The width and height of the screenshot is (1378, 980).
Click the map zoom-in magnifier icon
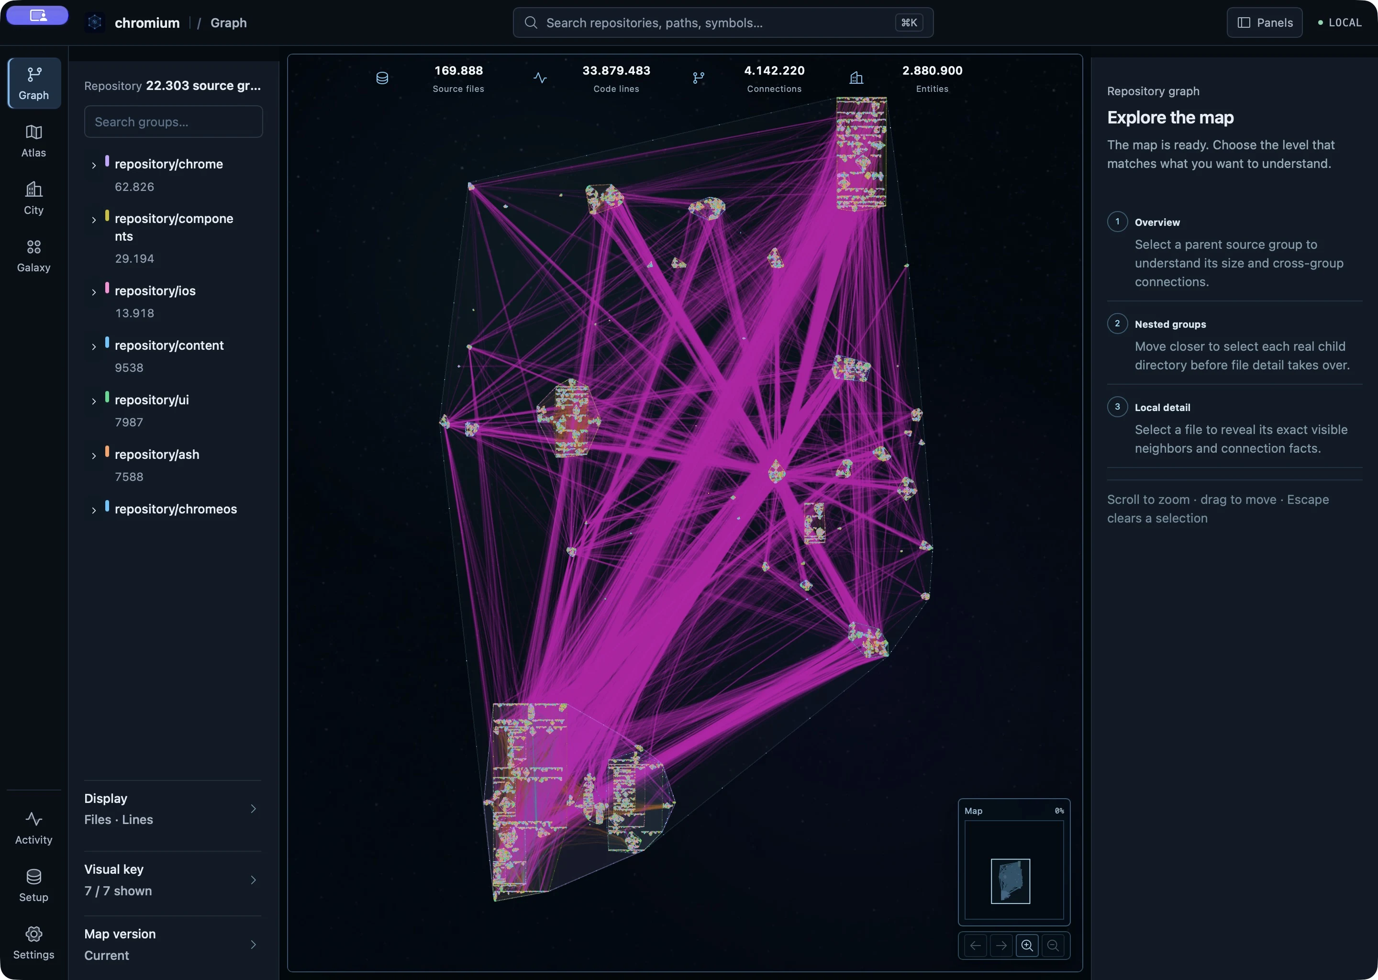click(1027, 946)
